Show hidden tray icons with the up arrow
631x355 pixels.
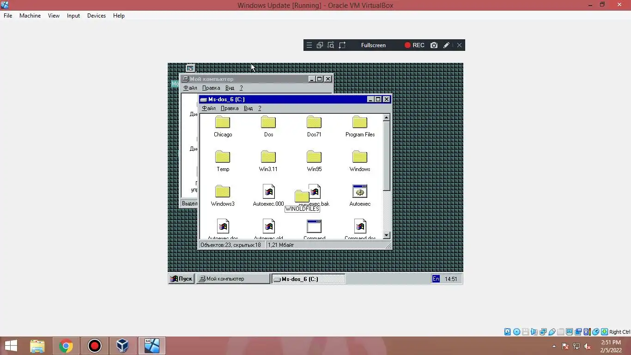click(554, 346)
